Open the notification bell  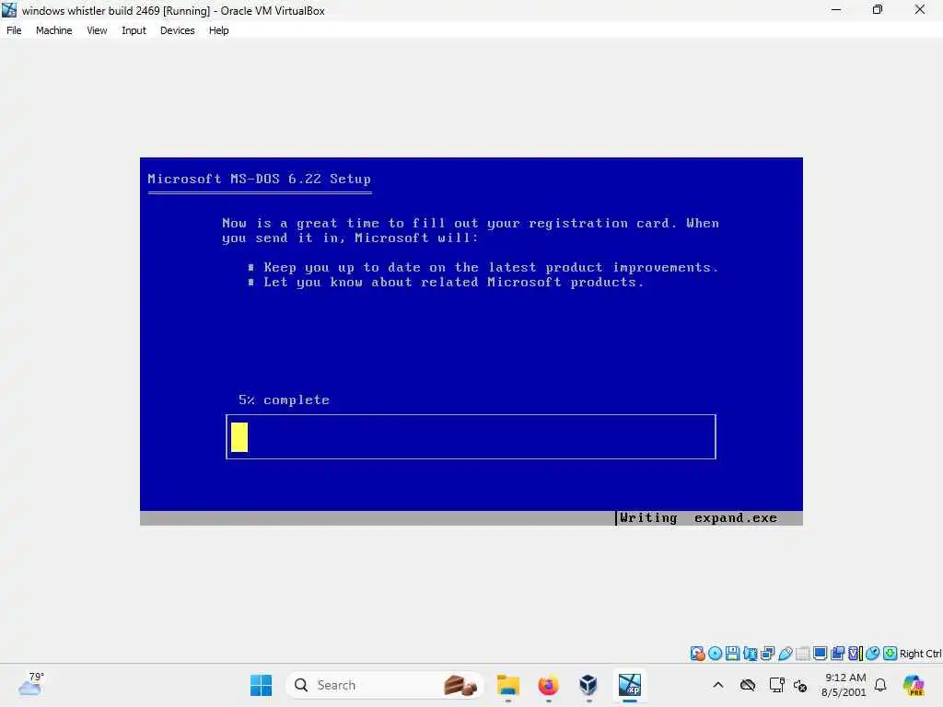point(880,685)
